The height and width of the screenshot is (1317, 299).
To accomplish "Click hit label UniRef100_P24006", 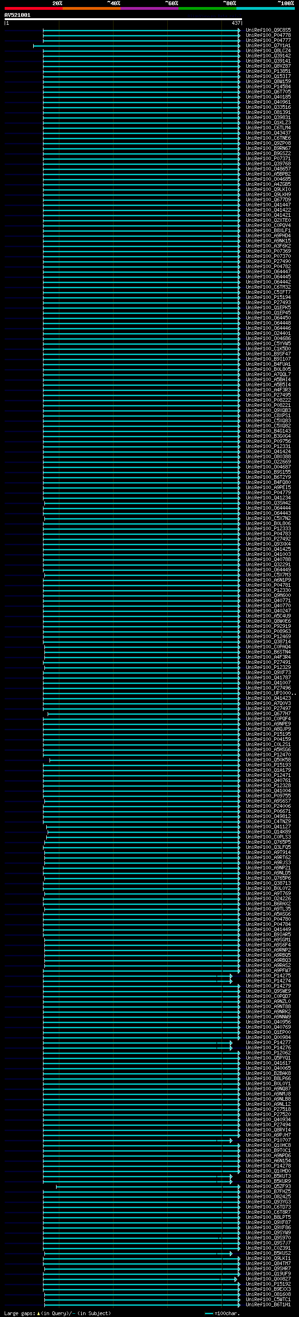I will (268, 806).
